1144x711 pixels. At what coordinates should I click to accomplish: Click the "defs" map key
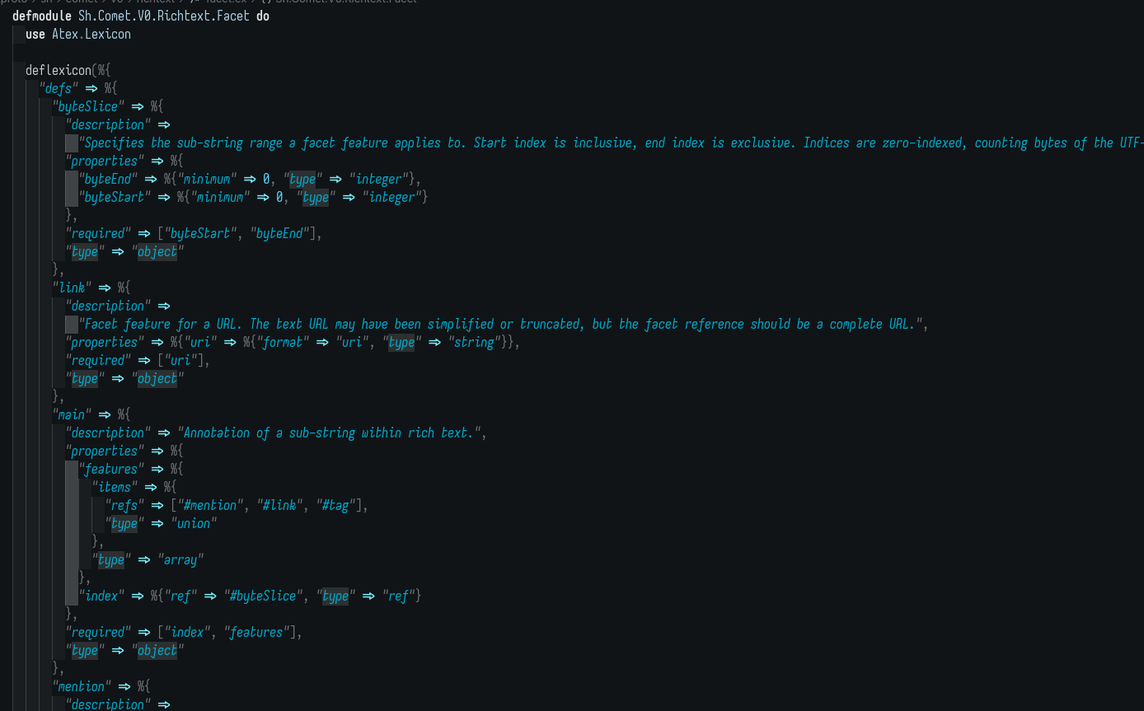(58, 88)
